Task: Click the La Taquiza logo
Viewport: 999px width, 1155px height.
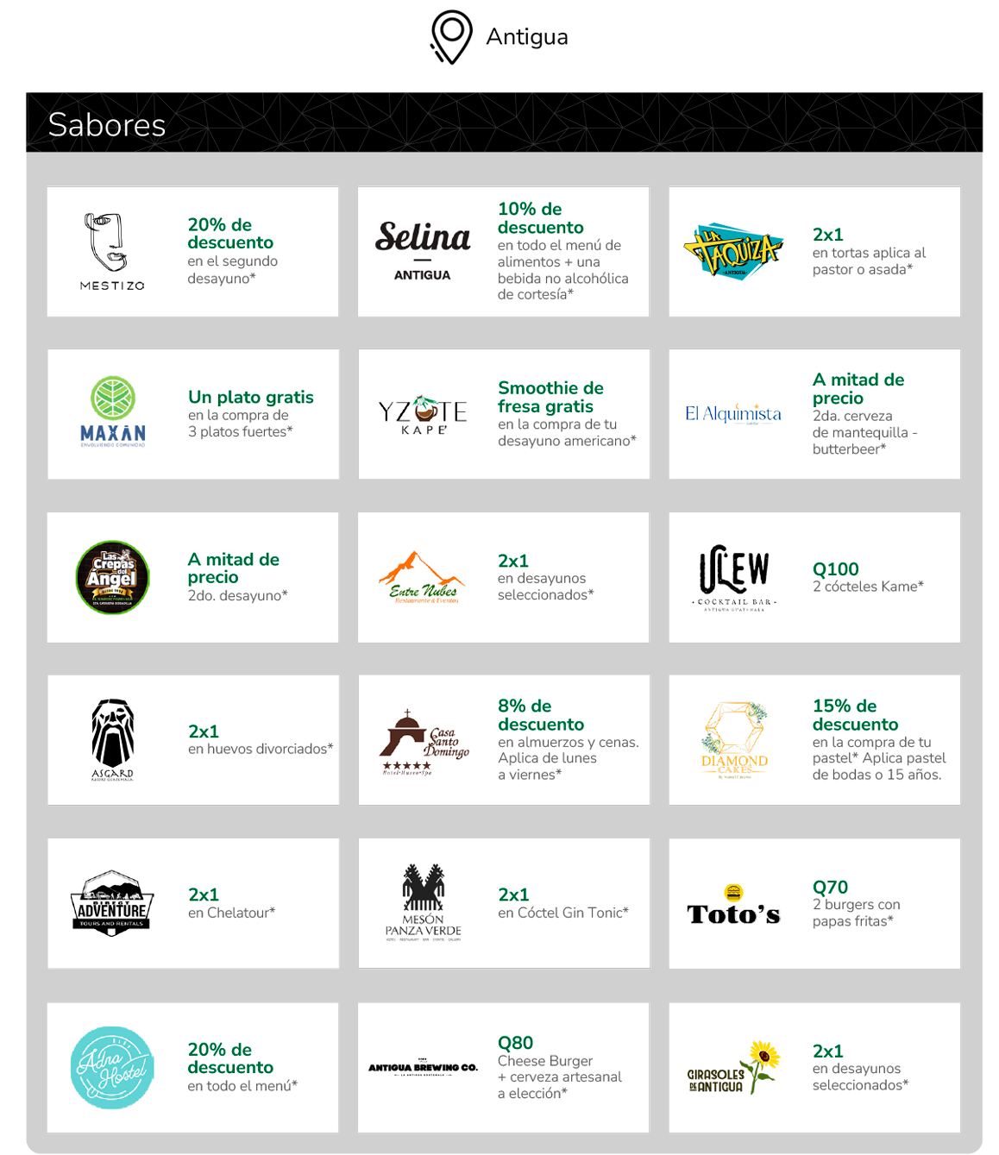Action: (733, 251)
